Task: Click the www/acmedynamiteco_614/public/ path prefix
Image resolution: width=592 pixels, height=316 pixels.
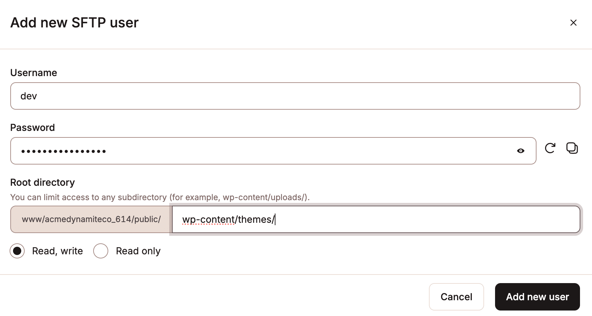Action: 91,219
